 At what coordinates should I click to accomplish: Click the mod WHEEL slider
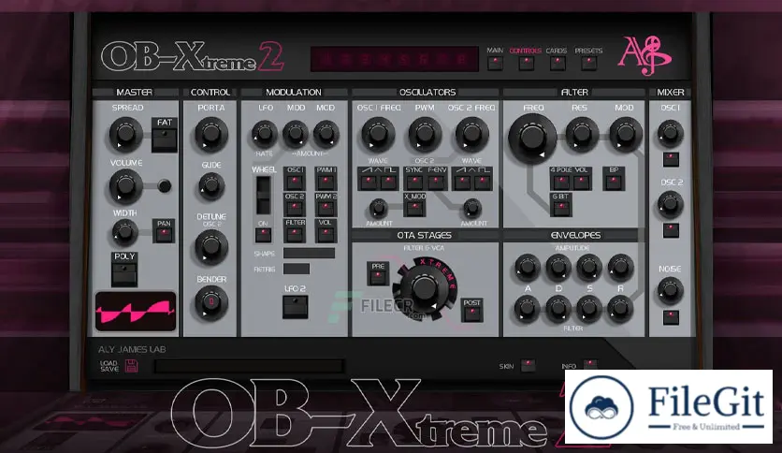click(263, 195)
